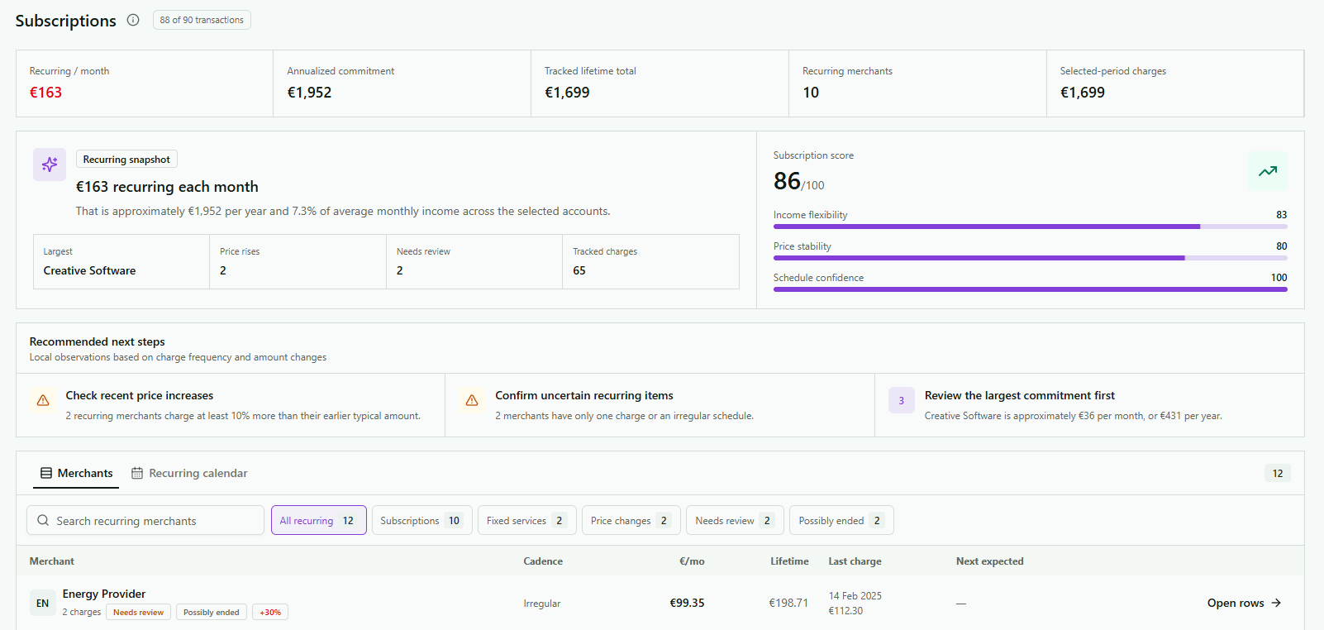The image size is (1324, 630).
Task: Open rows for Energy Provider
Action: tap(1244, 603)
